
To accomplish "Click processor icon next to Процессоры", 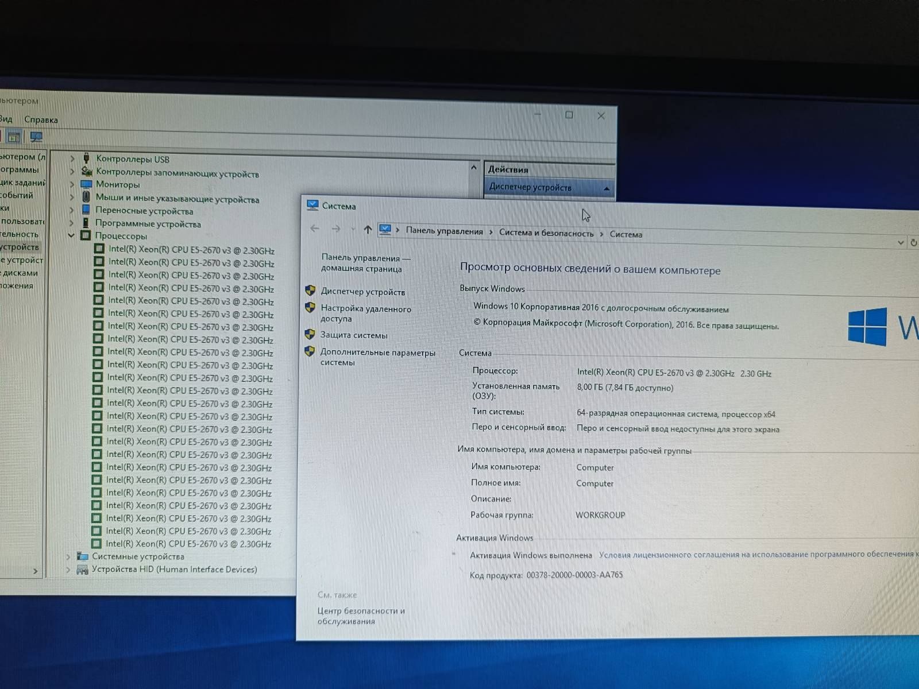I will click(86, 235).
